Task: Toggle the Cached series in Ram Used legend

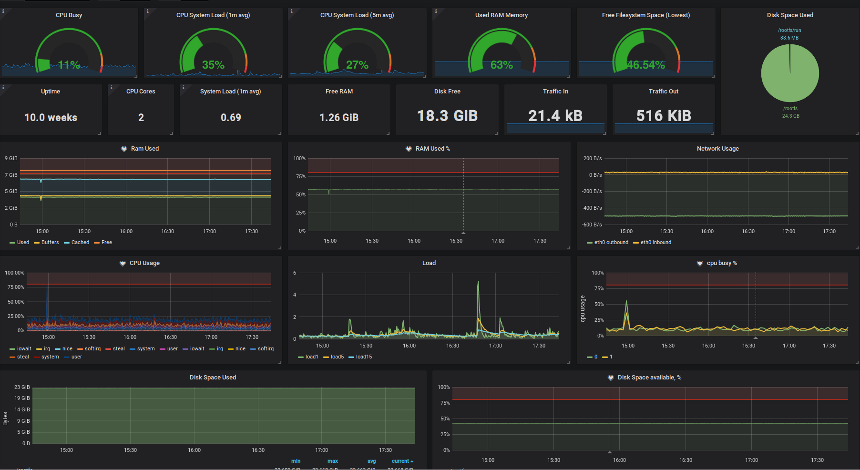Action: 80,242
